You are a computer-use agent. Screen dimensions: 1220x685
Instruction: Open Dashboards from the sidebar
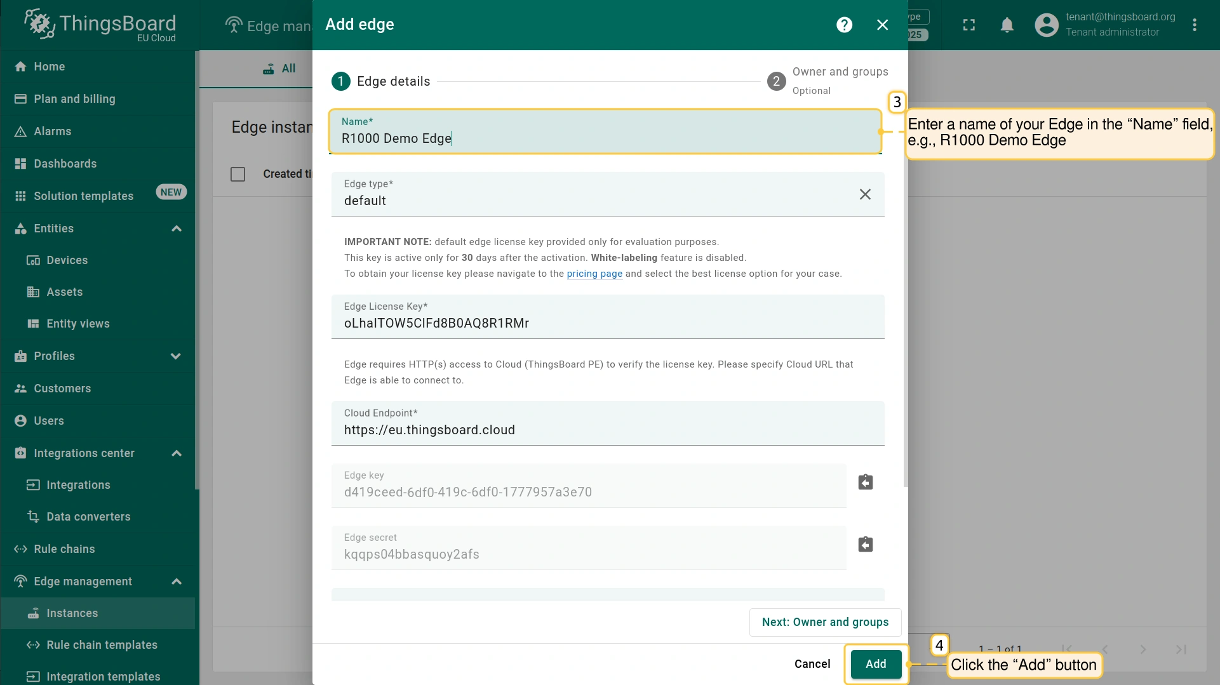[65, 164]
